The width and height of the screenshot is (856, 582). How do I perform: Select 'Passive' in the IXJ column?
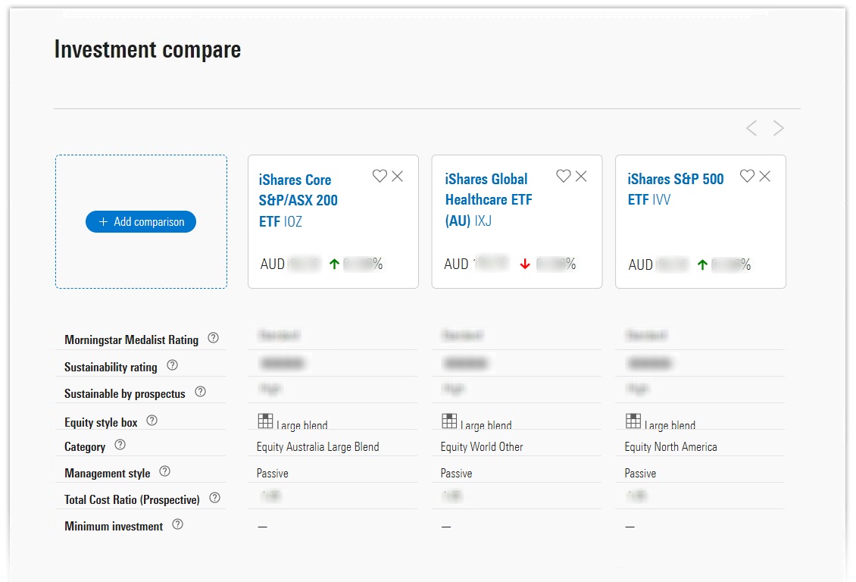(x=456, y=474)
